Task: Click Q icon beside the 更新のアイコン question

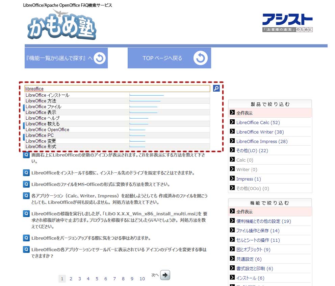Action: click(x=26, y=155)
